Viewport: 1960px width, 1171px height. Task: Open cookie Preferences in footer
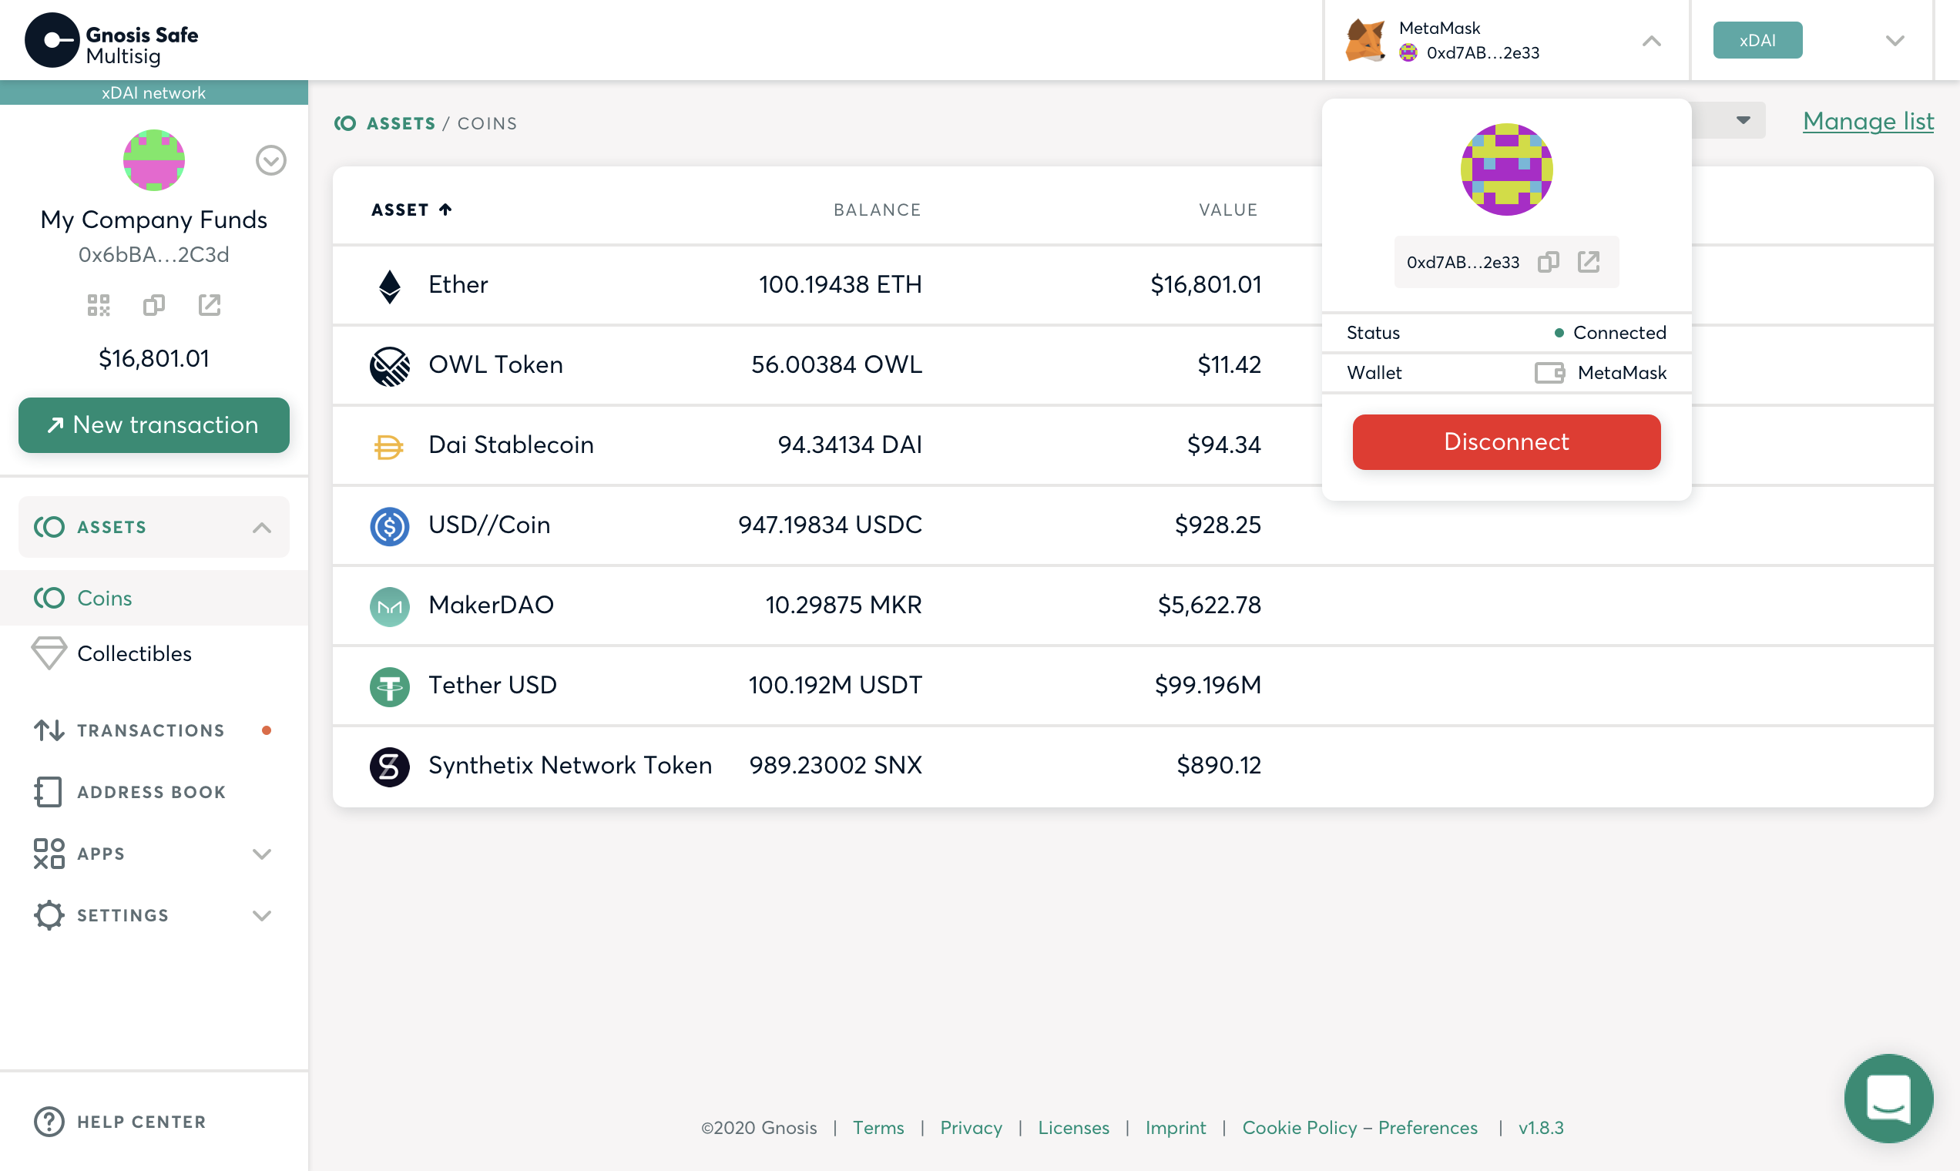(x=1428, y=1128)
